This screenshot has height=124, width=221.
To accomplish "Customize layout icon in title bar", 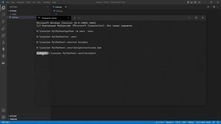I will click(199, 2).
